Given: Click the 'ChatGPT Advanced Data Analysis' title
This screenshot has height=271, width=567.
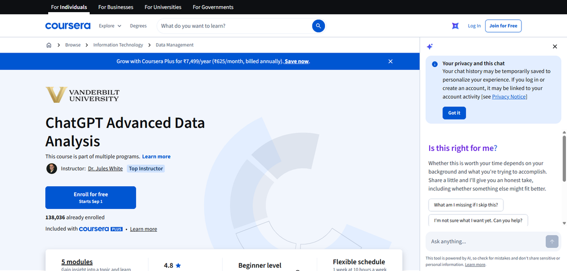Looking at the screenshot, I should tap(125, 132).
